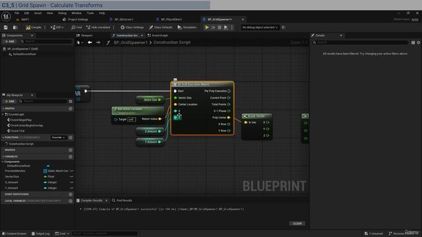Start Simulation mode
The height and width of the screenshot is (237, 422).
click(187, 28)
